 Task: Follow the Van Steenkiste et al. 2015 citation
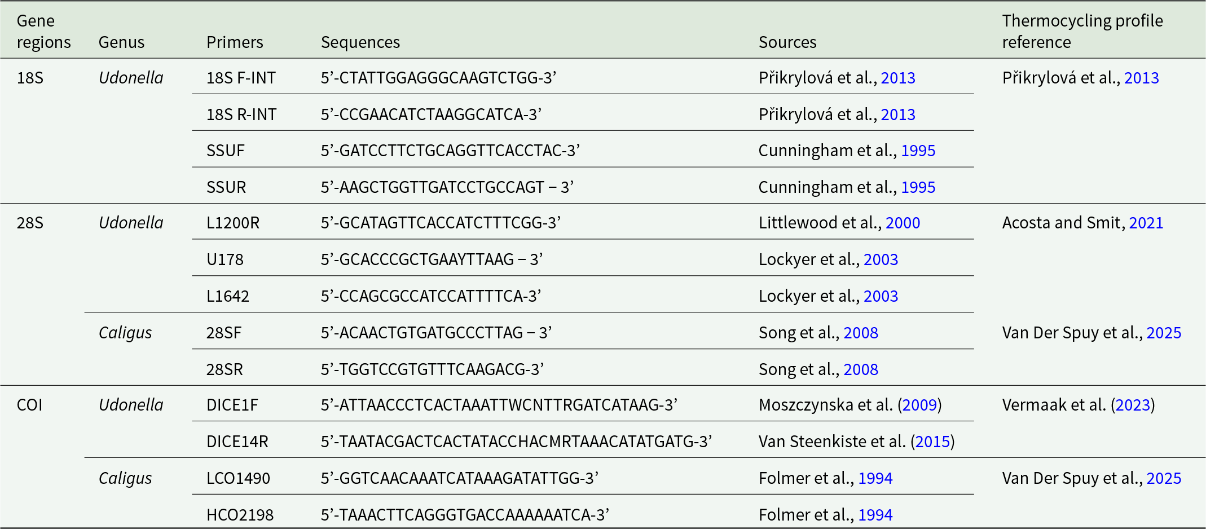(933, 442)
